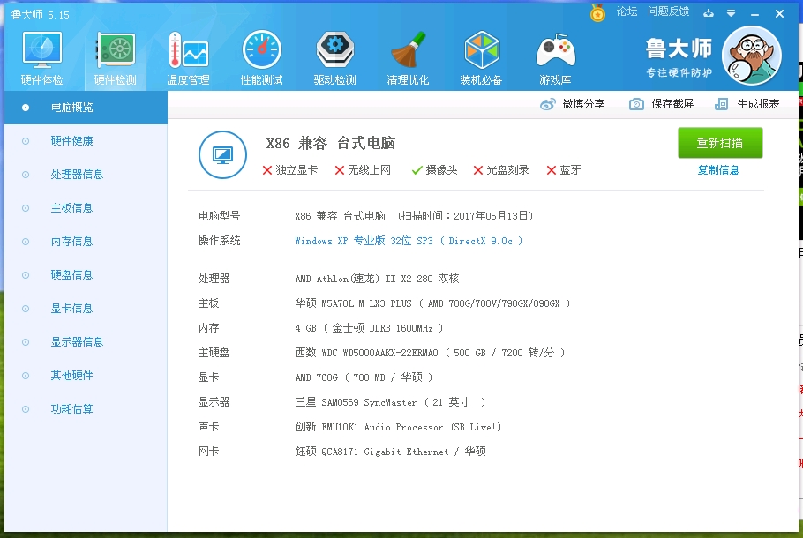
Task: Open 装机必备 essential software
Action: click(x=481, y=58)
